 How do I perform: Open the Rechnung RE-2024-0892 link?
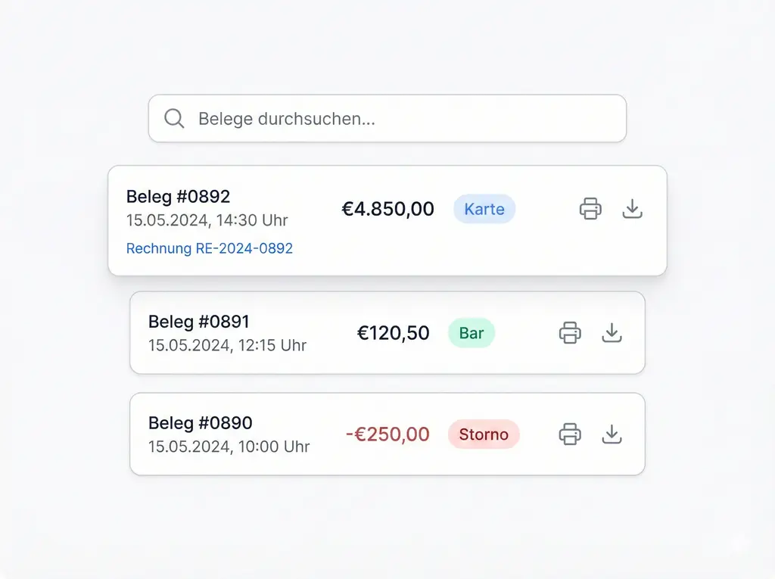click(210, 248)
